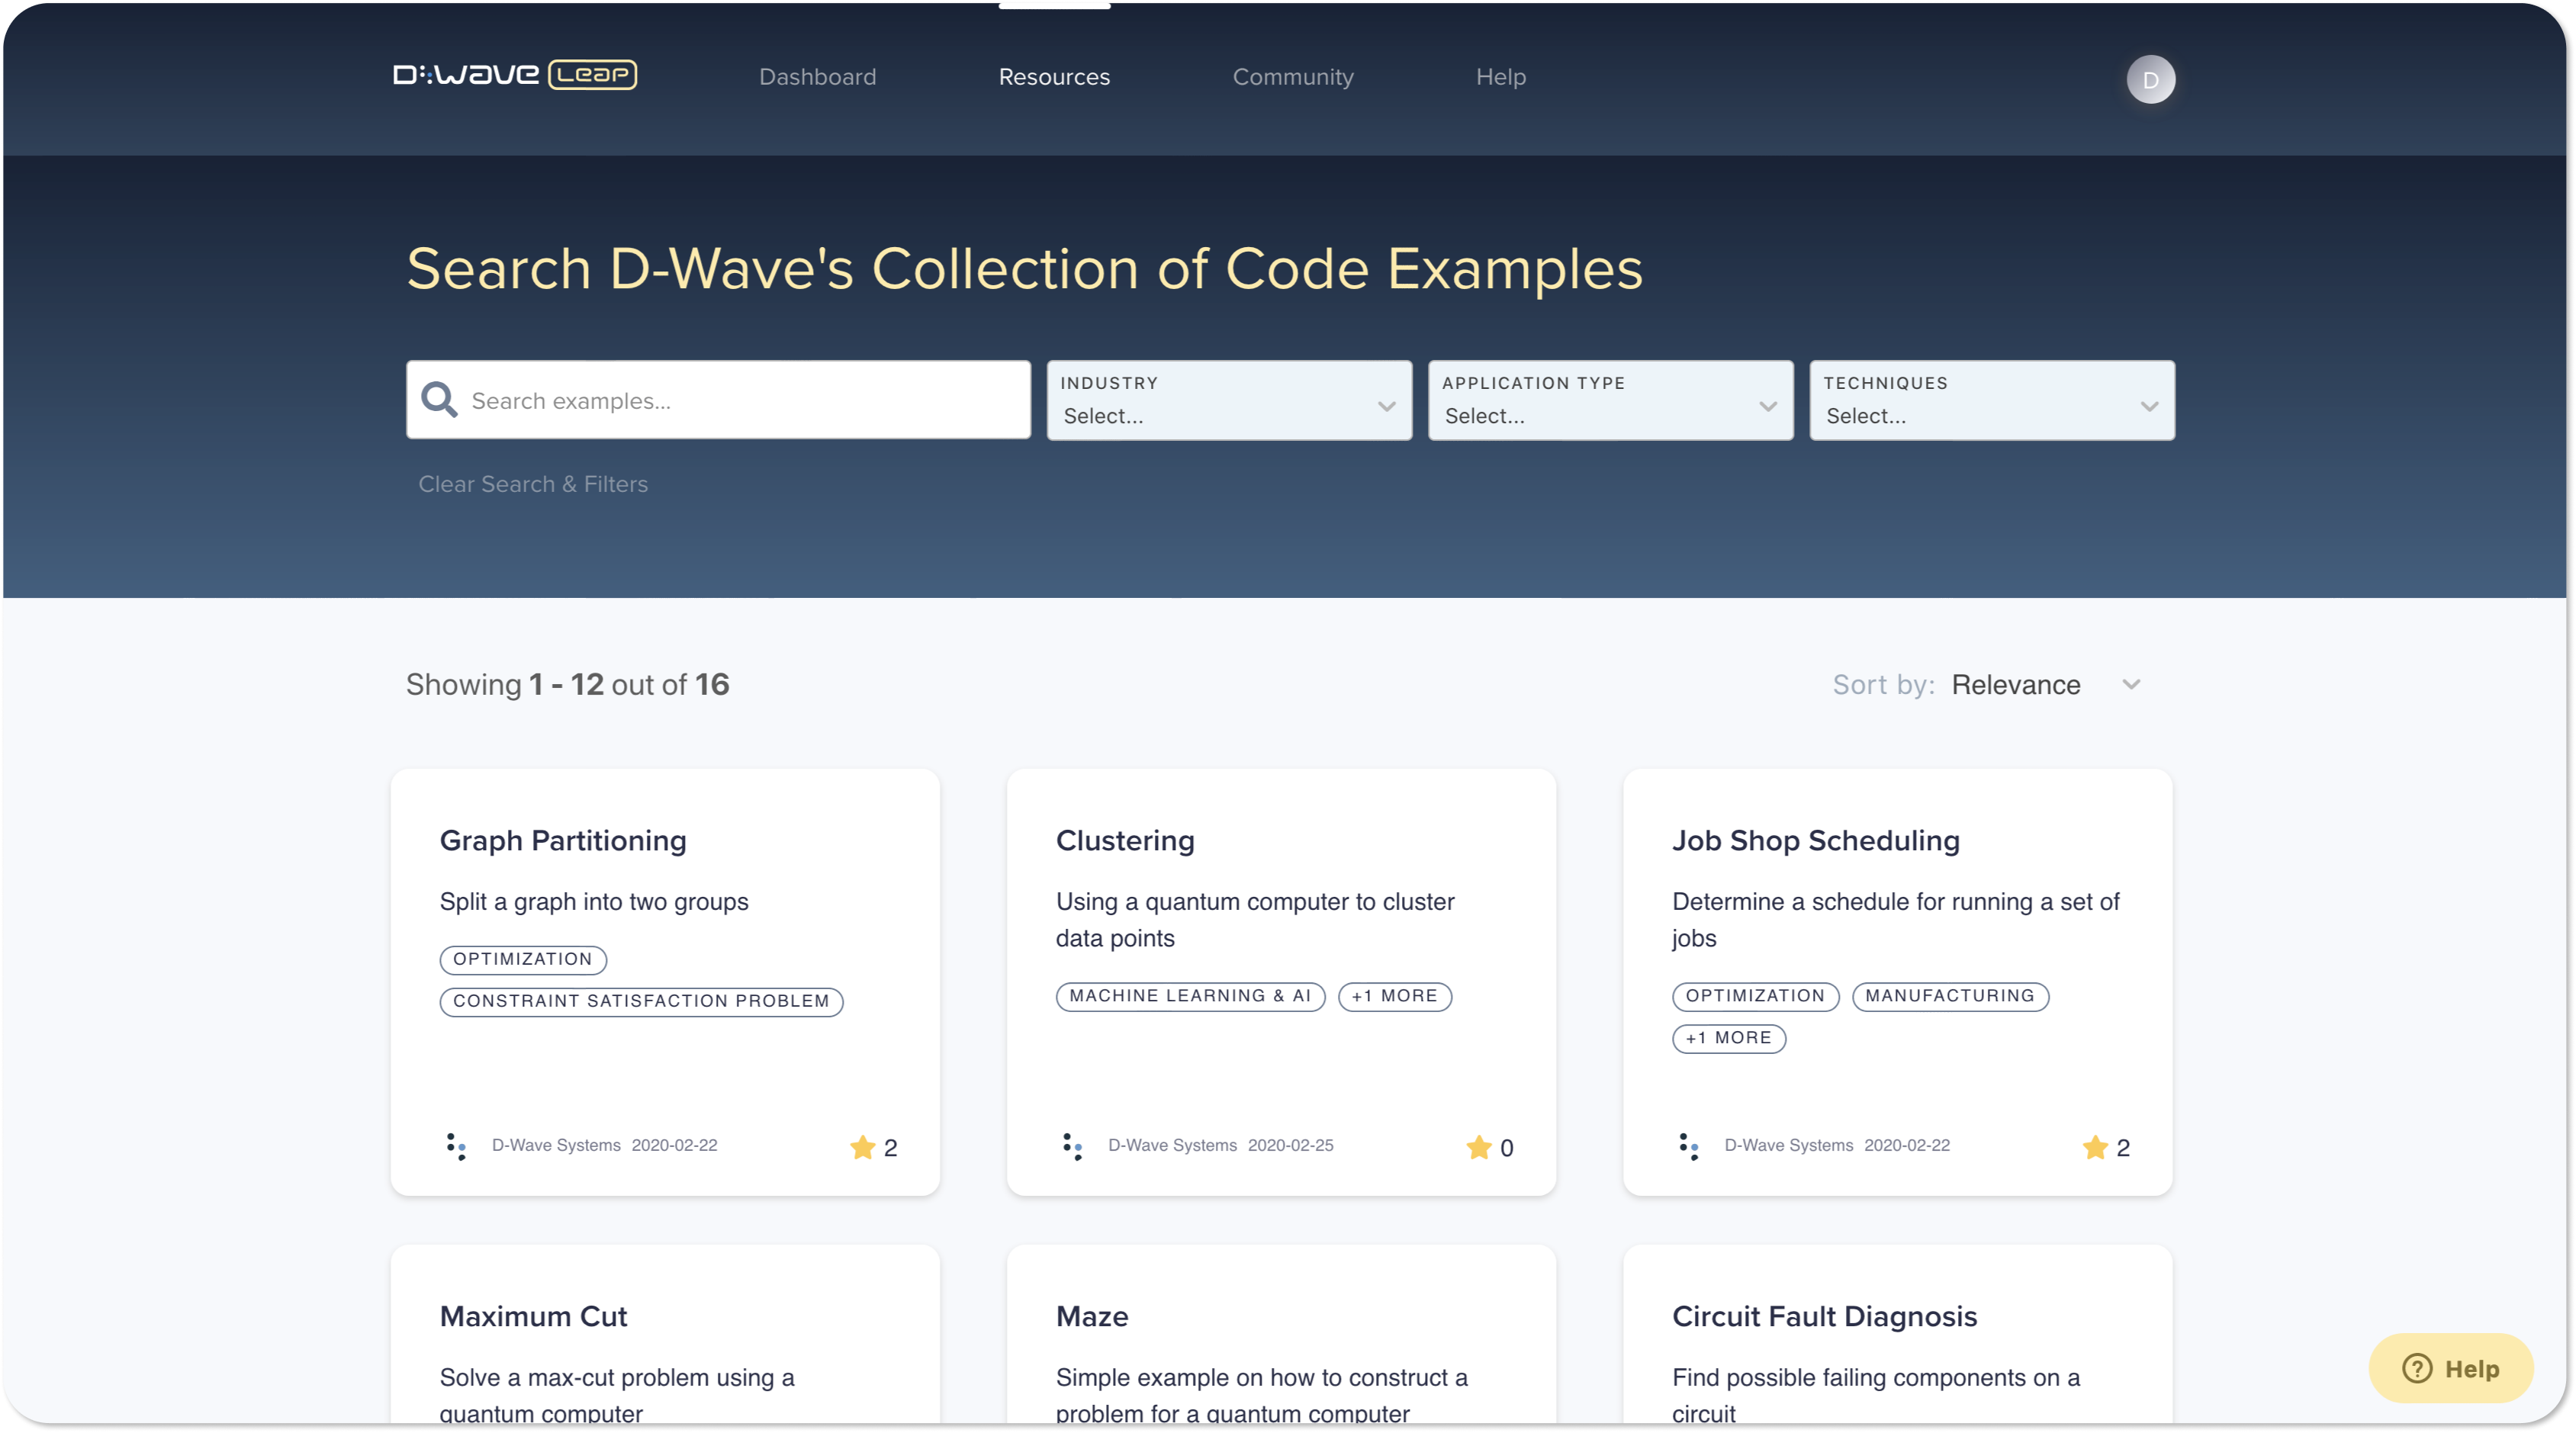Image resolution: width=2576 pixels, height=1433 pixels.
Task: Open the Community section
Action: coord(1293,76)
